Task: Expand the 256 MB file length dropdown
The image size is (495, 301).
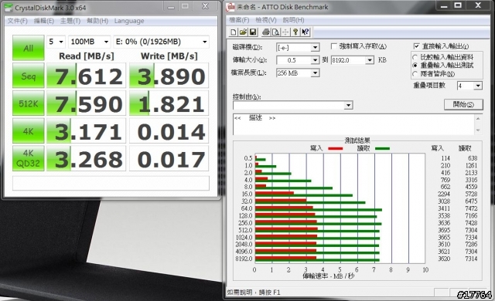Action: click(x=315, y=73)
